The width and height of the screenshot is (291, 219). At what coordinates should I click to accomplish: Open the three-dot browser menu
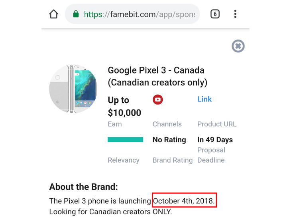[235, 14]
